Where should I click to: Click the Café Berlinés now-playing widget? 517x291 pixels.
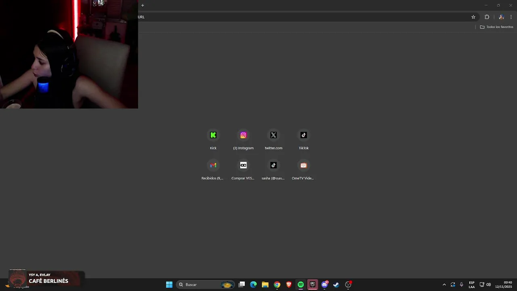pyautogui.click(x=47, y=279)
